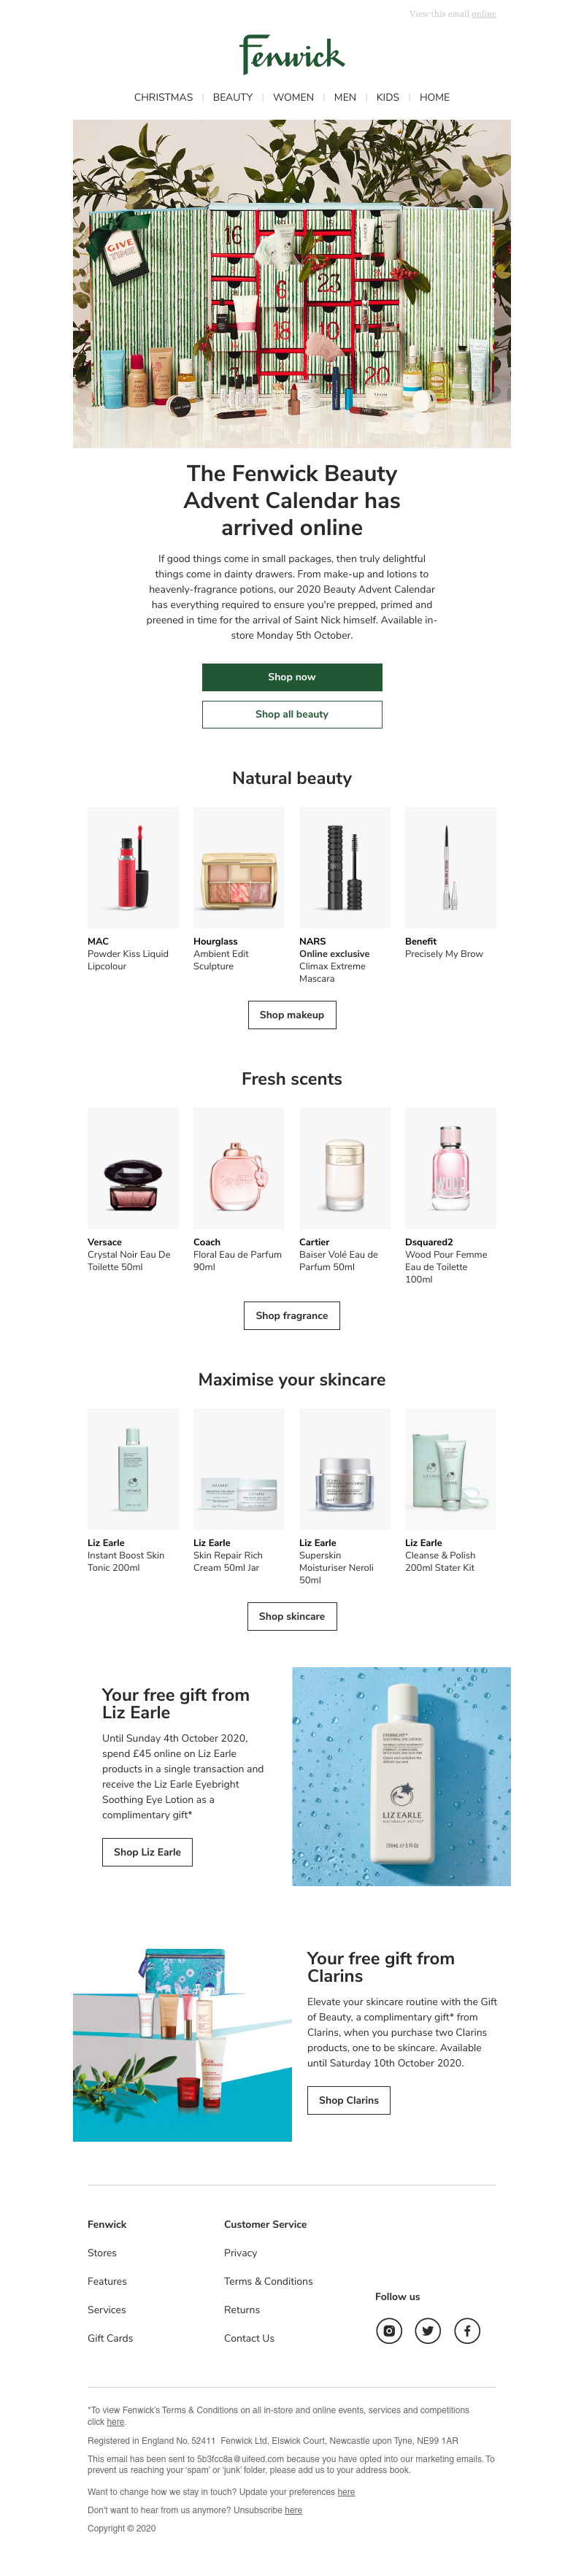Click the Shop Clarins button
Image resolution: width=584 pixels, height=2576 pixels.
(x=349, y=2100)
